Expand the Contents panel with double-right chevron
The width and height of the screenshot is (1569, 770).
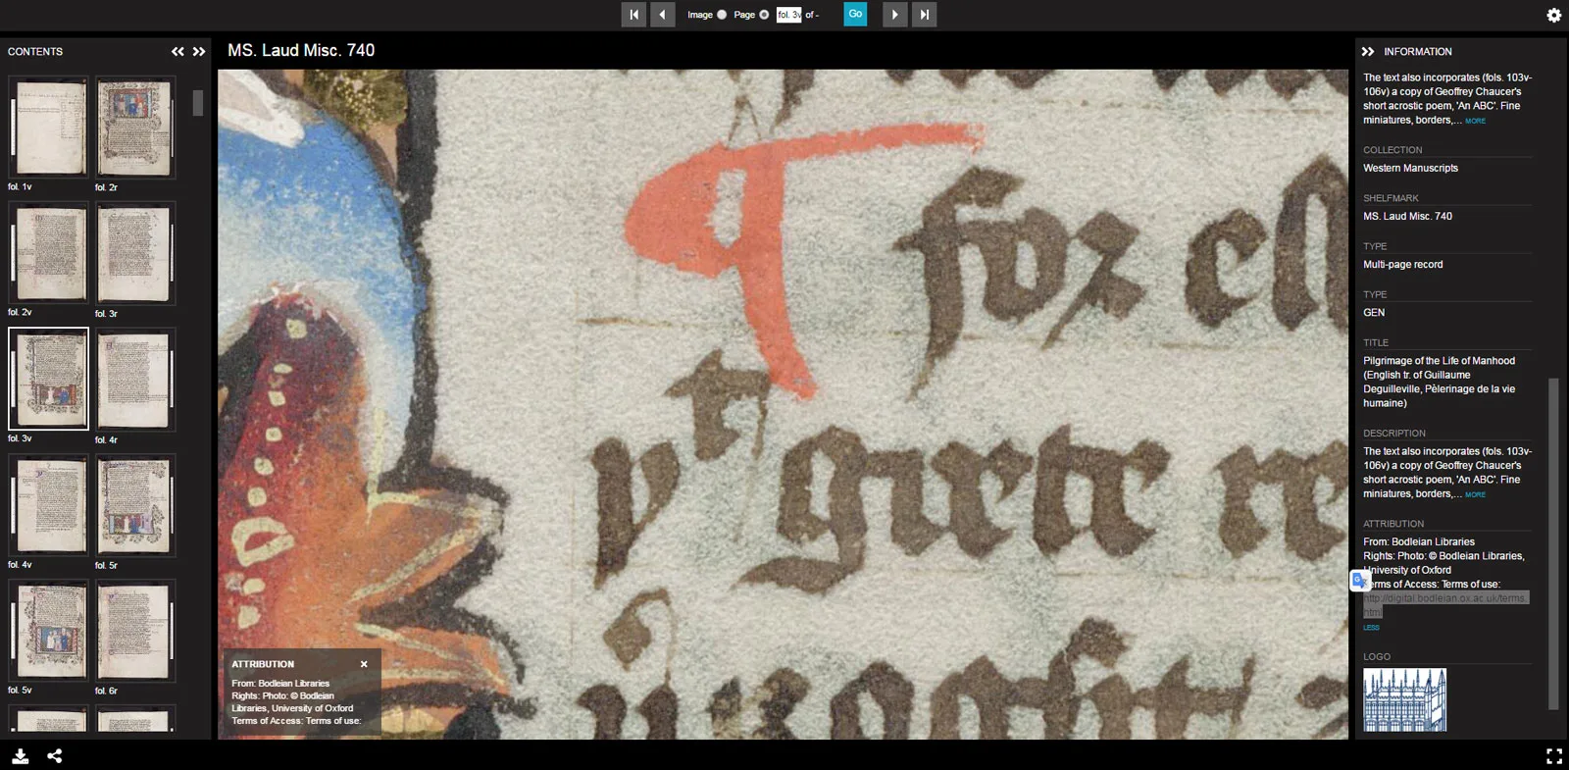199,52
